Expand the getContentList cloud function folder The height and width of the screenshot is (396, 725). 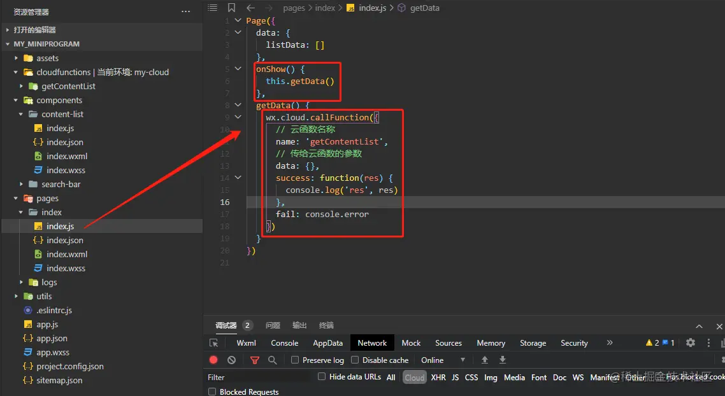pyautogui.click(x=21, y=86)
